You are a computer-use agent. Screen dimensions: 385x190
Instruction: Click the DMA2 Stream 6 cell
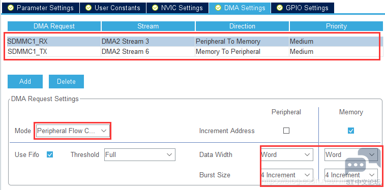click(x=148, y=52)
